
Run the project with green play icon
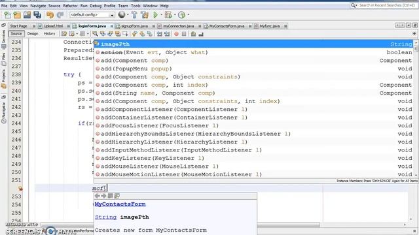(155, 15)
